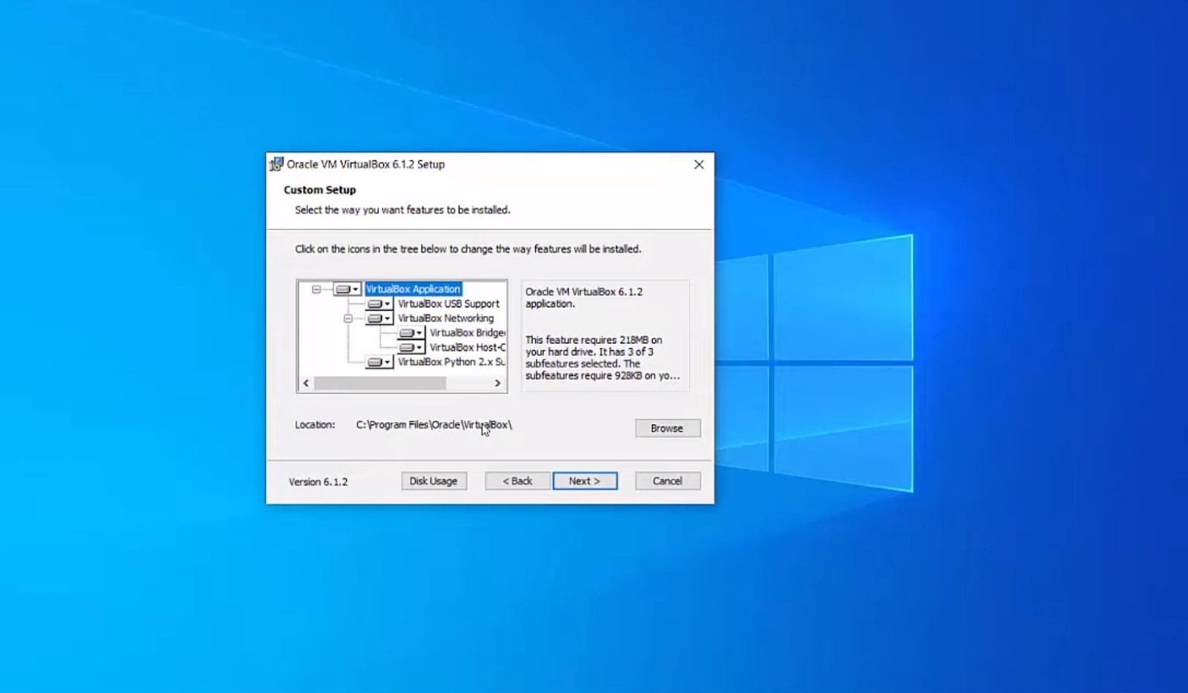Select VirtualBox Host-Only tree item
Image resolution: width=1188 pixels, height=693 pixels.
pyautogui.click(x=467, y=347)
